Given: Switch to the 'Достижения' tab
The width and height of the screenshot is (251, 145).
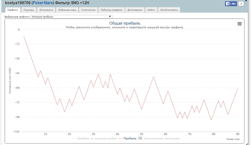Looking at the screenshot, I should pos(134,10).
